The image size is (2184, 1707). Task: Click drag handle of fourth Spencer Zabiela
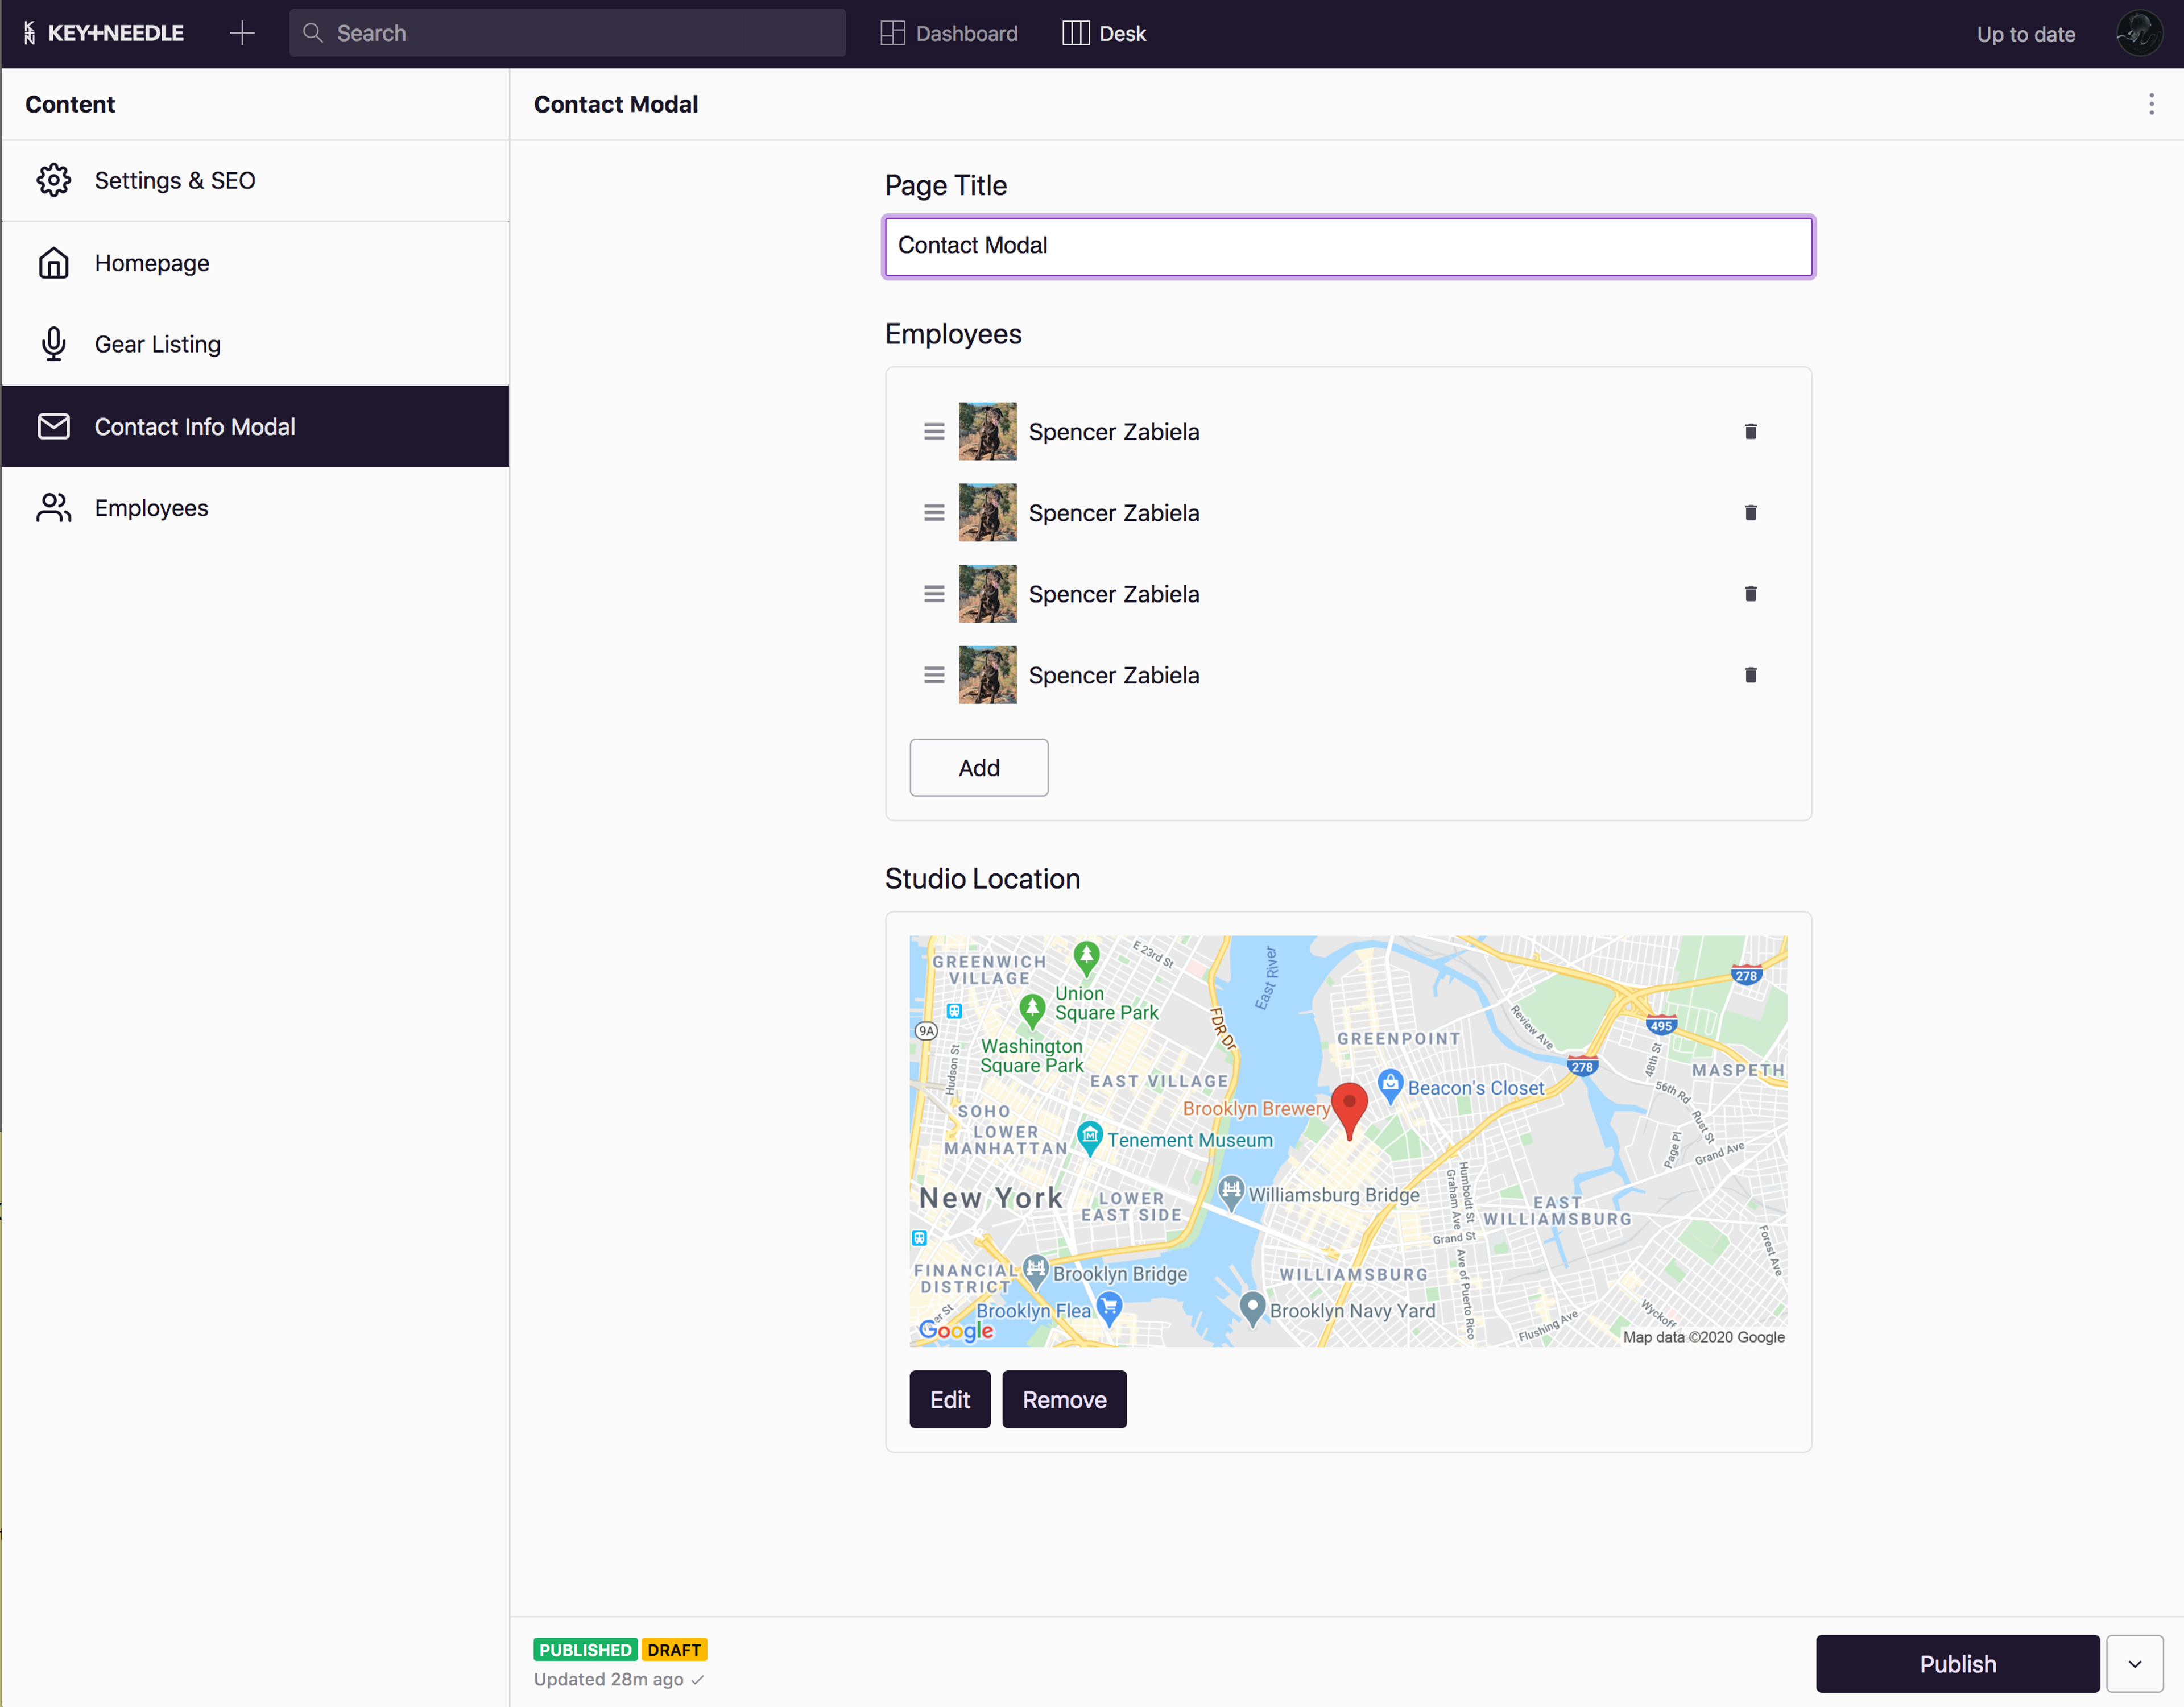934,674
